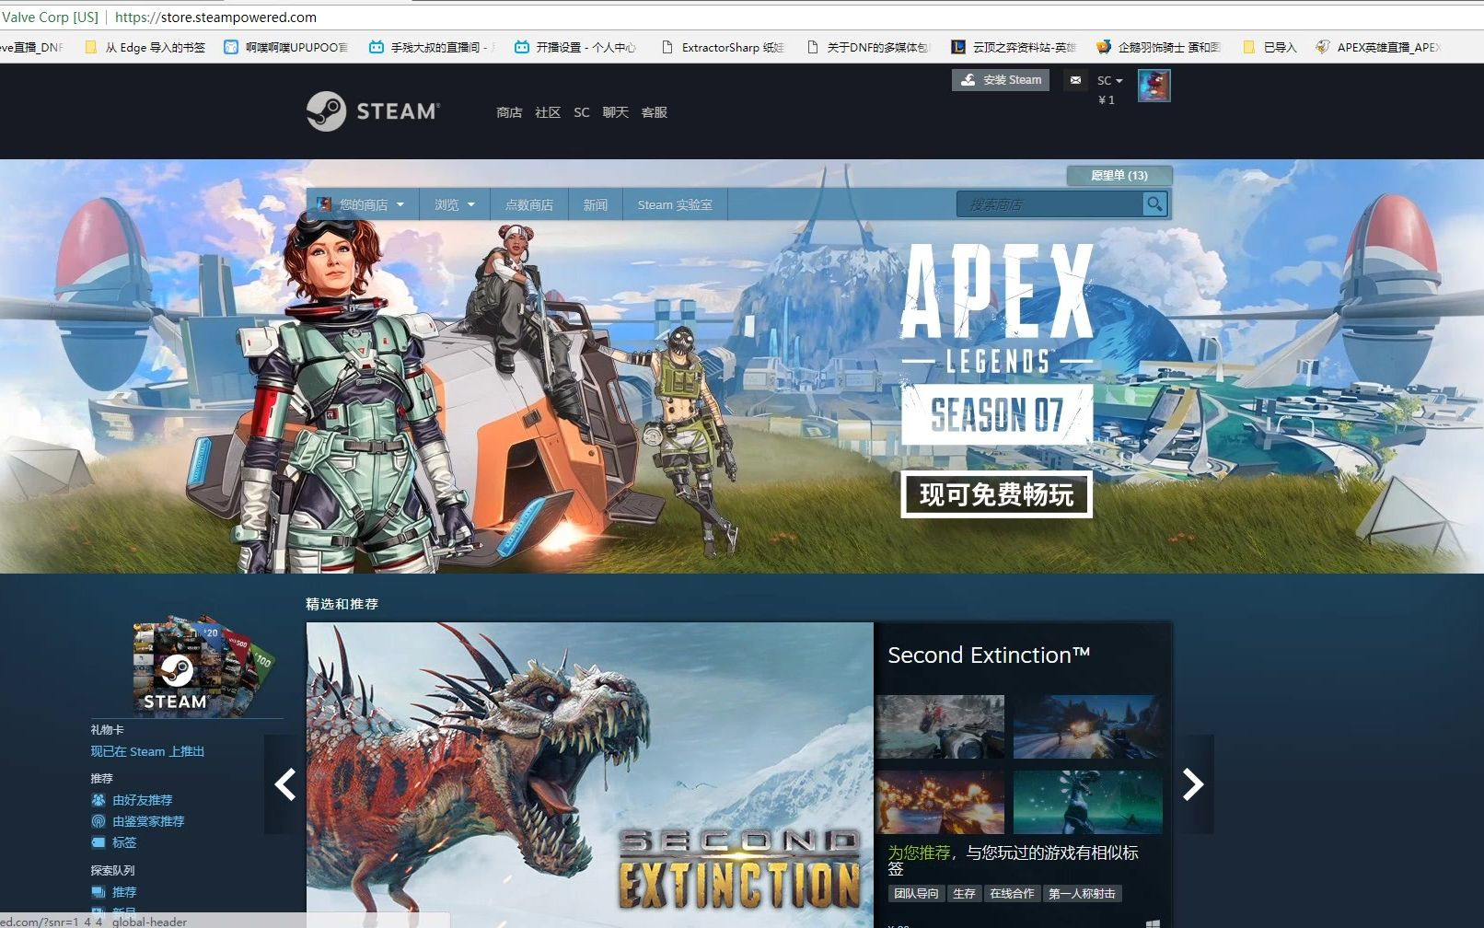Click the 精选和推荐 section heading

click(x=342, y=604)
